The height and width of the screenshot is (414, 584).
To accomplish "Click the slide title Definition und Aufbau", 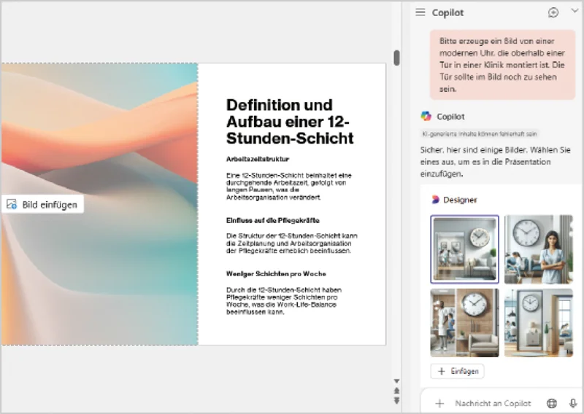I will point(289,122).
